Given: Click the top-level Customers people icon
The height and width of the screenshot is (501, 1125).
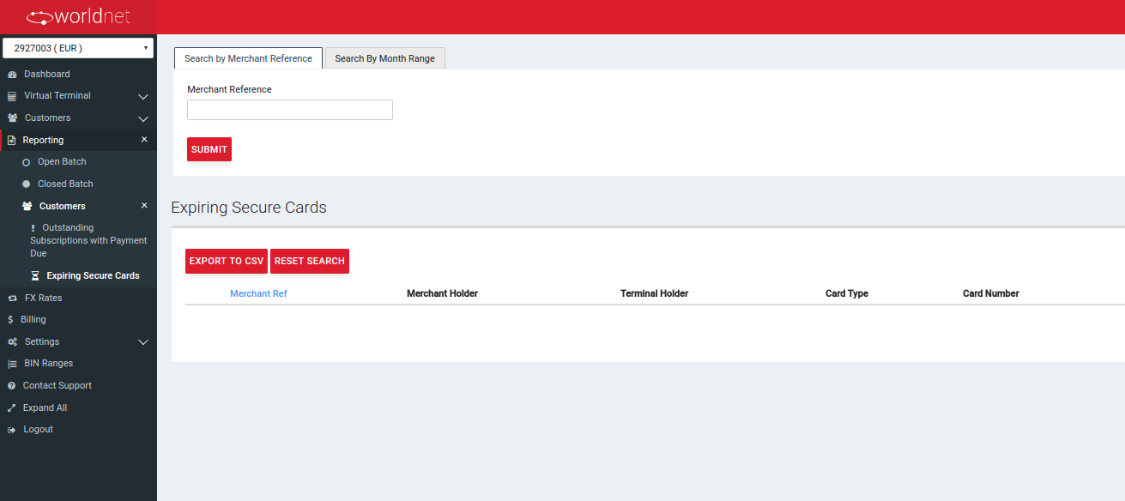Looking at the screenshot, I should 12,118.
